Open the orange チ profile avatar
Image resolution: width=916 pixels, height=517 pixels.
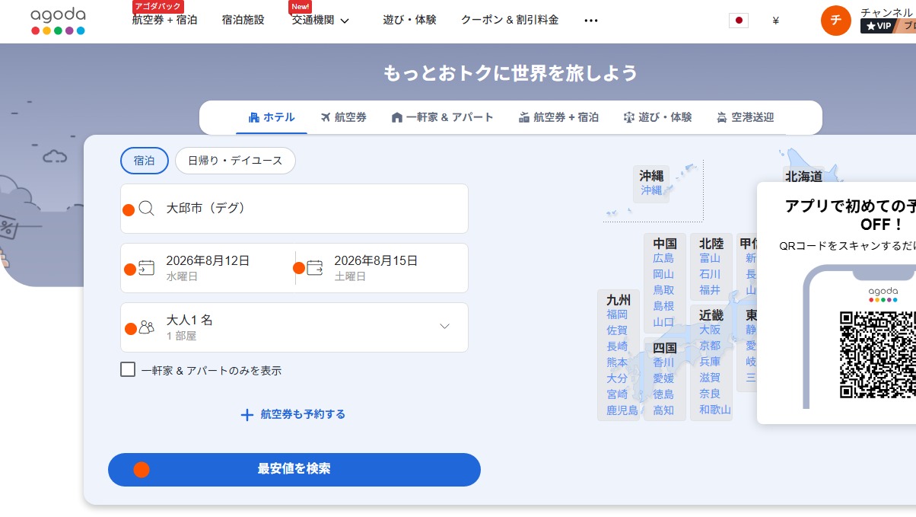pos(836,21)
